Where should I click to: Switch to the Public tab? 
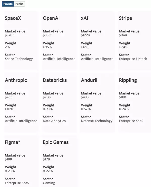click(x=19, y=4)
